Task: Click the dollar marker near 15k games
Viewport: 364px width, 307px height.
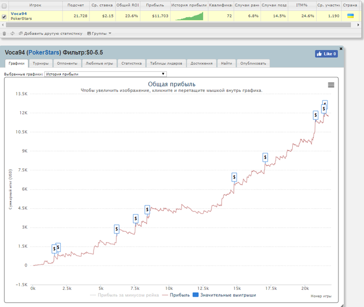Action: point(234,177)
